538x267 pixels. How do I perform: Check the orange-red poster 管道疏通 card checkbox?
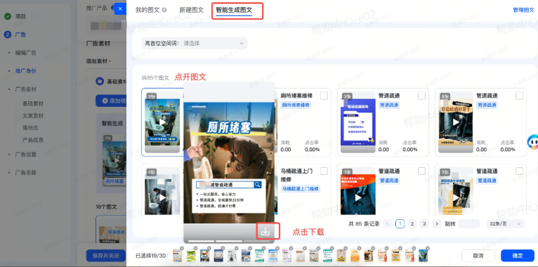pos(421,171)
